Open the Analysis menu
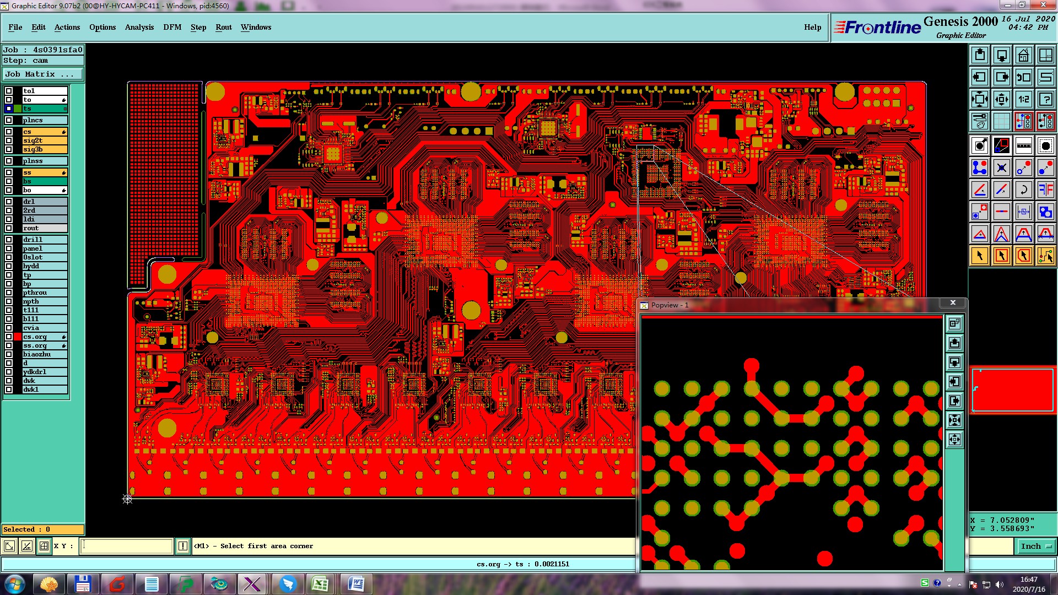 [x=139, y=27]
